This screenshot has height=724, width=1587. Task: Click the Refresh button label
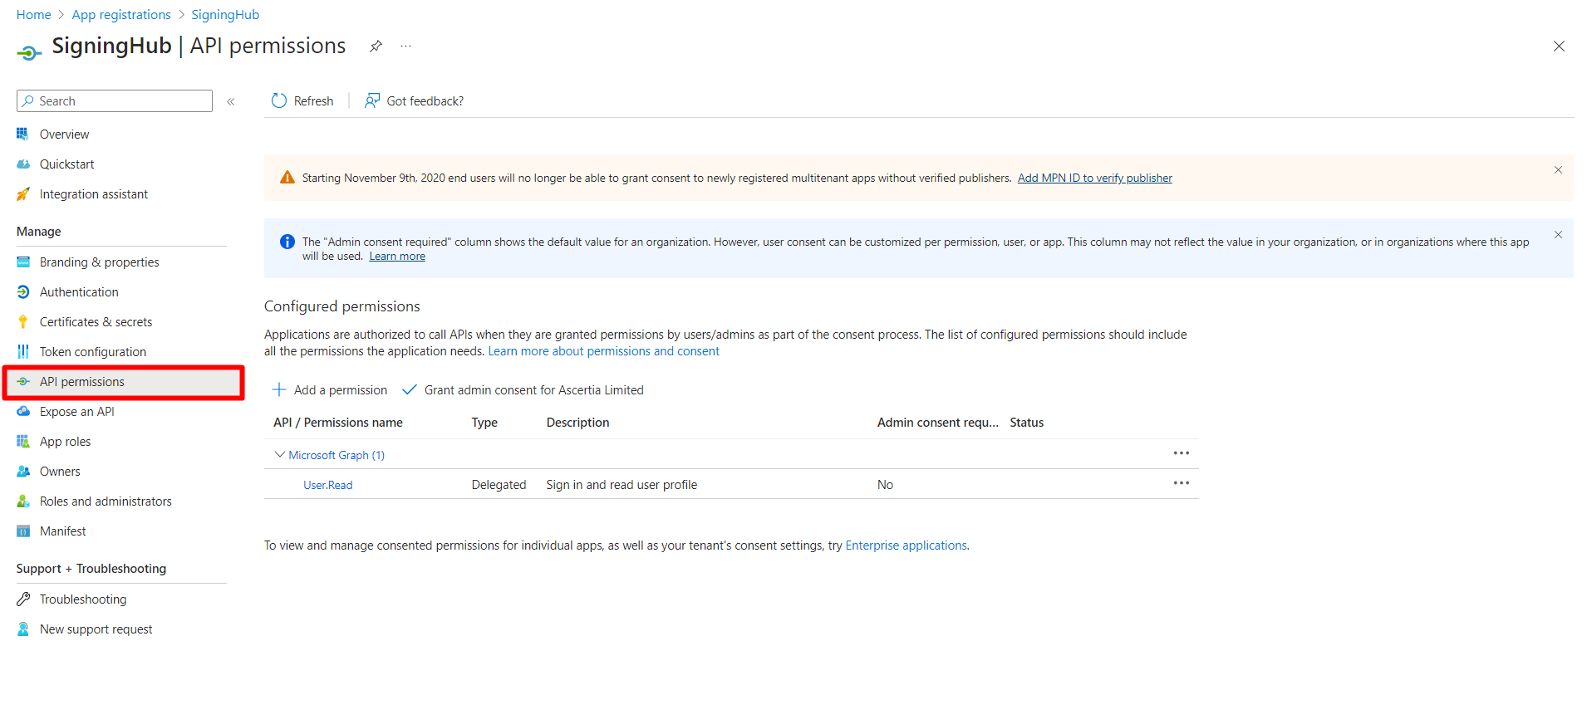point(313,100)
